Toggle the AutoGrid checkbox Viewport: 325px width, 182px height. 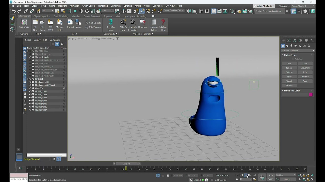point(292,59)
